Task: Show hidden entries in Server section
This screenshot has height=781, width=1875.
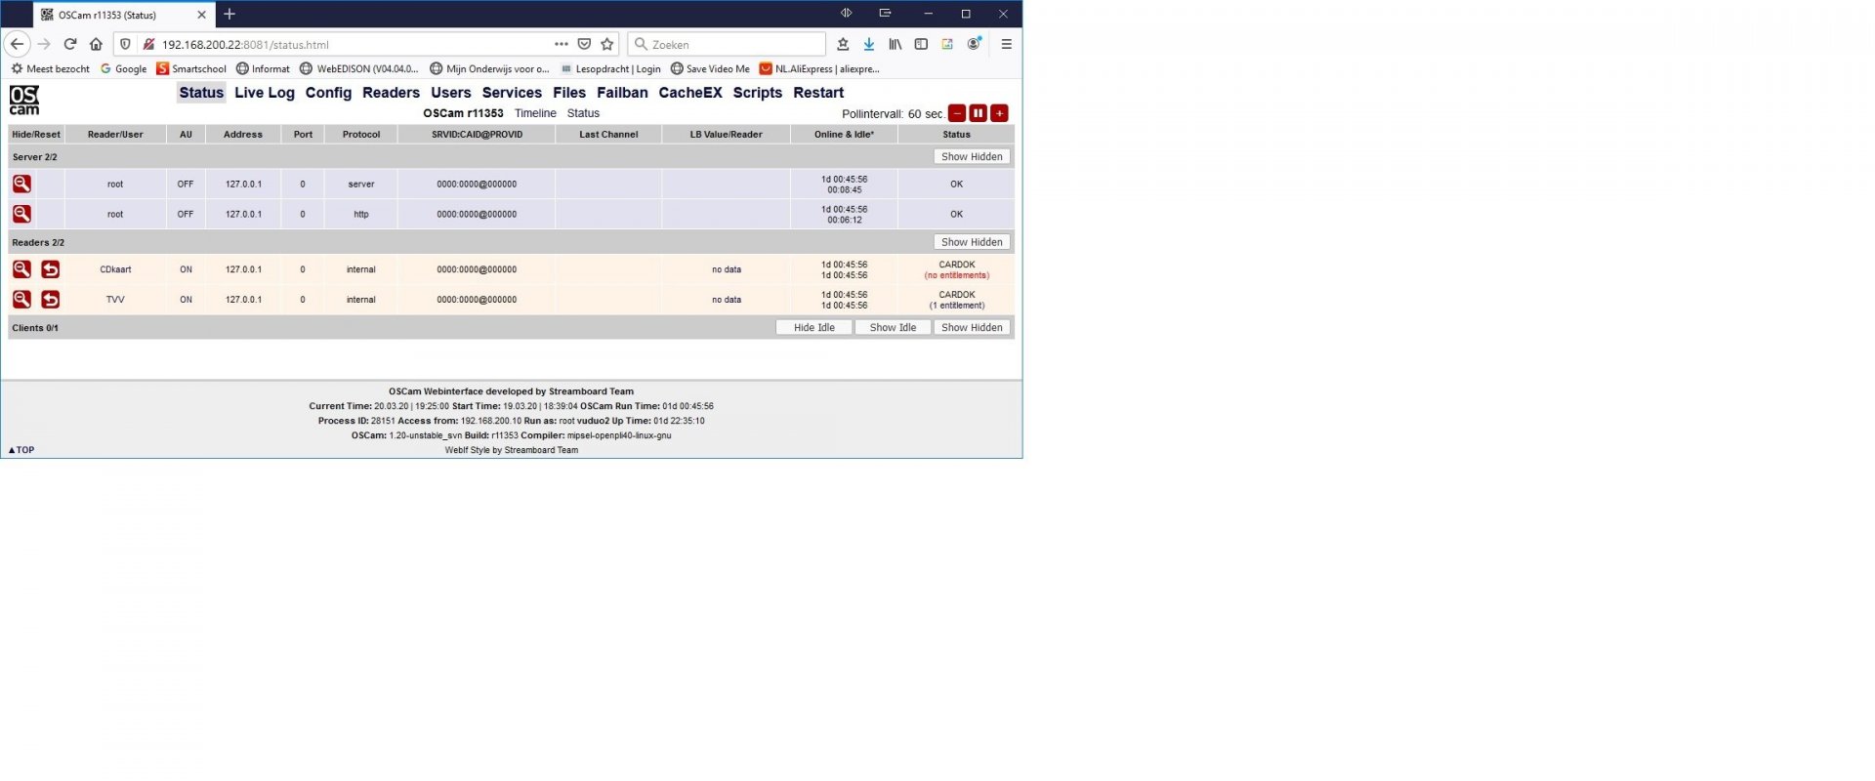Action: click(x=972, y=156)
